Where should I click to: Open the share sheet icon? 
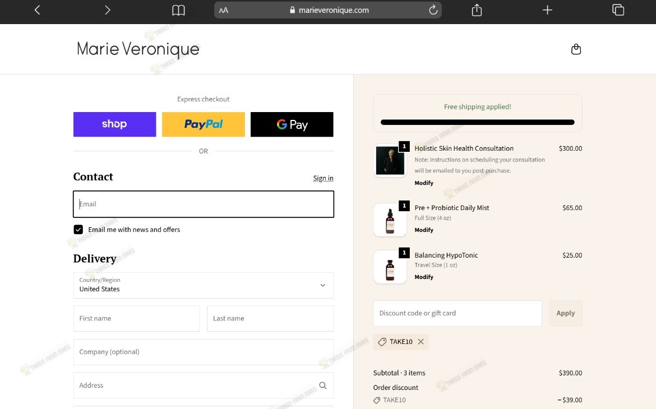(477, 10)
